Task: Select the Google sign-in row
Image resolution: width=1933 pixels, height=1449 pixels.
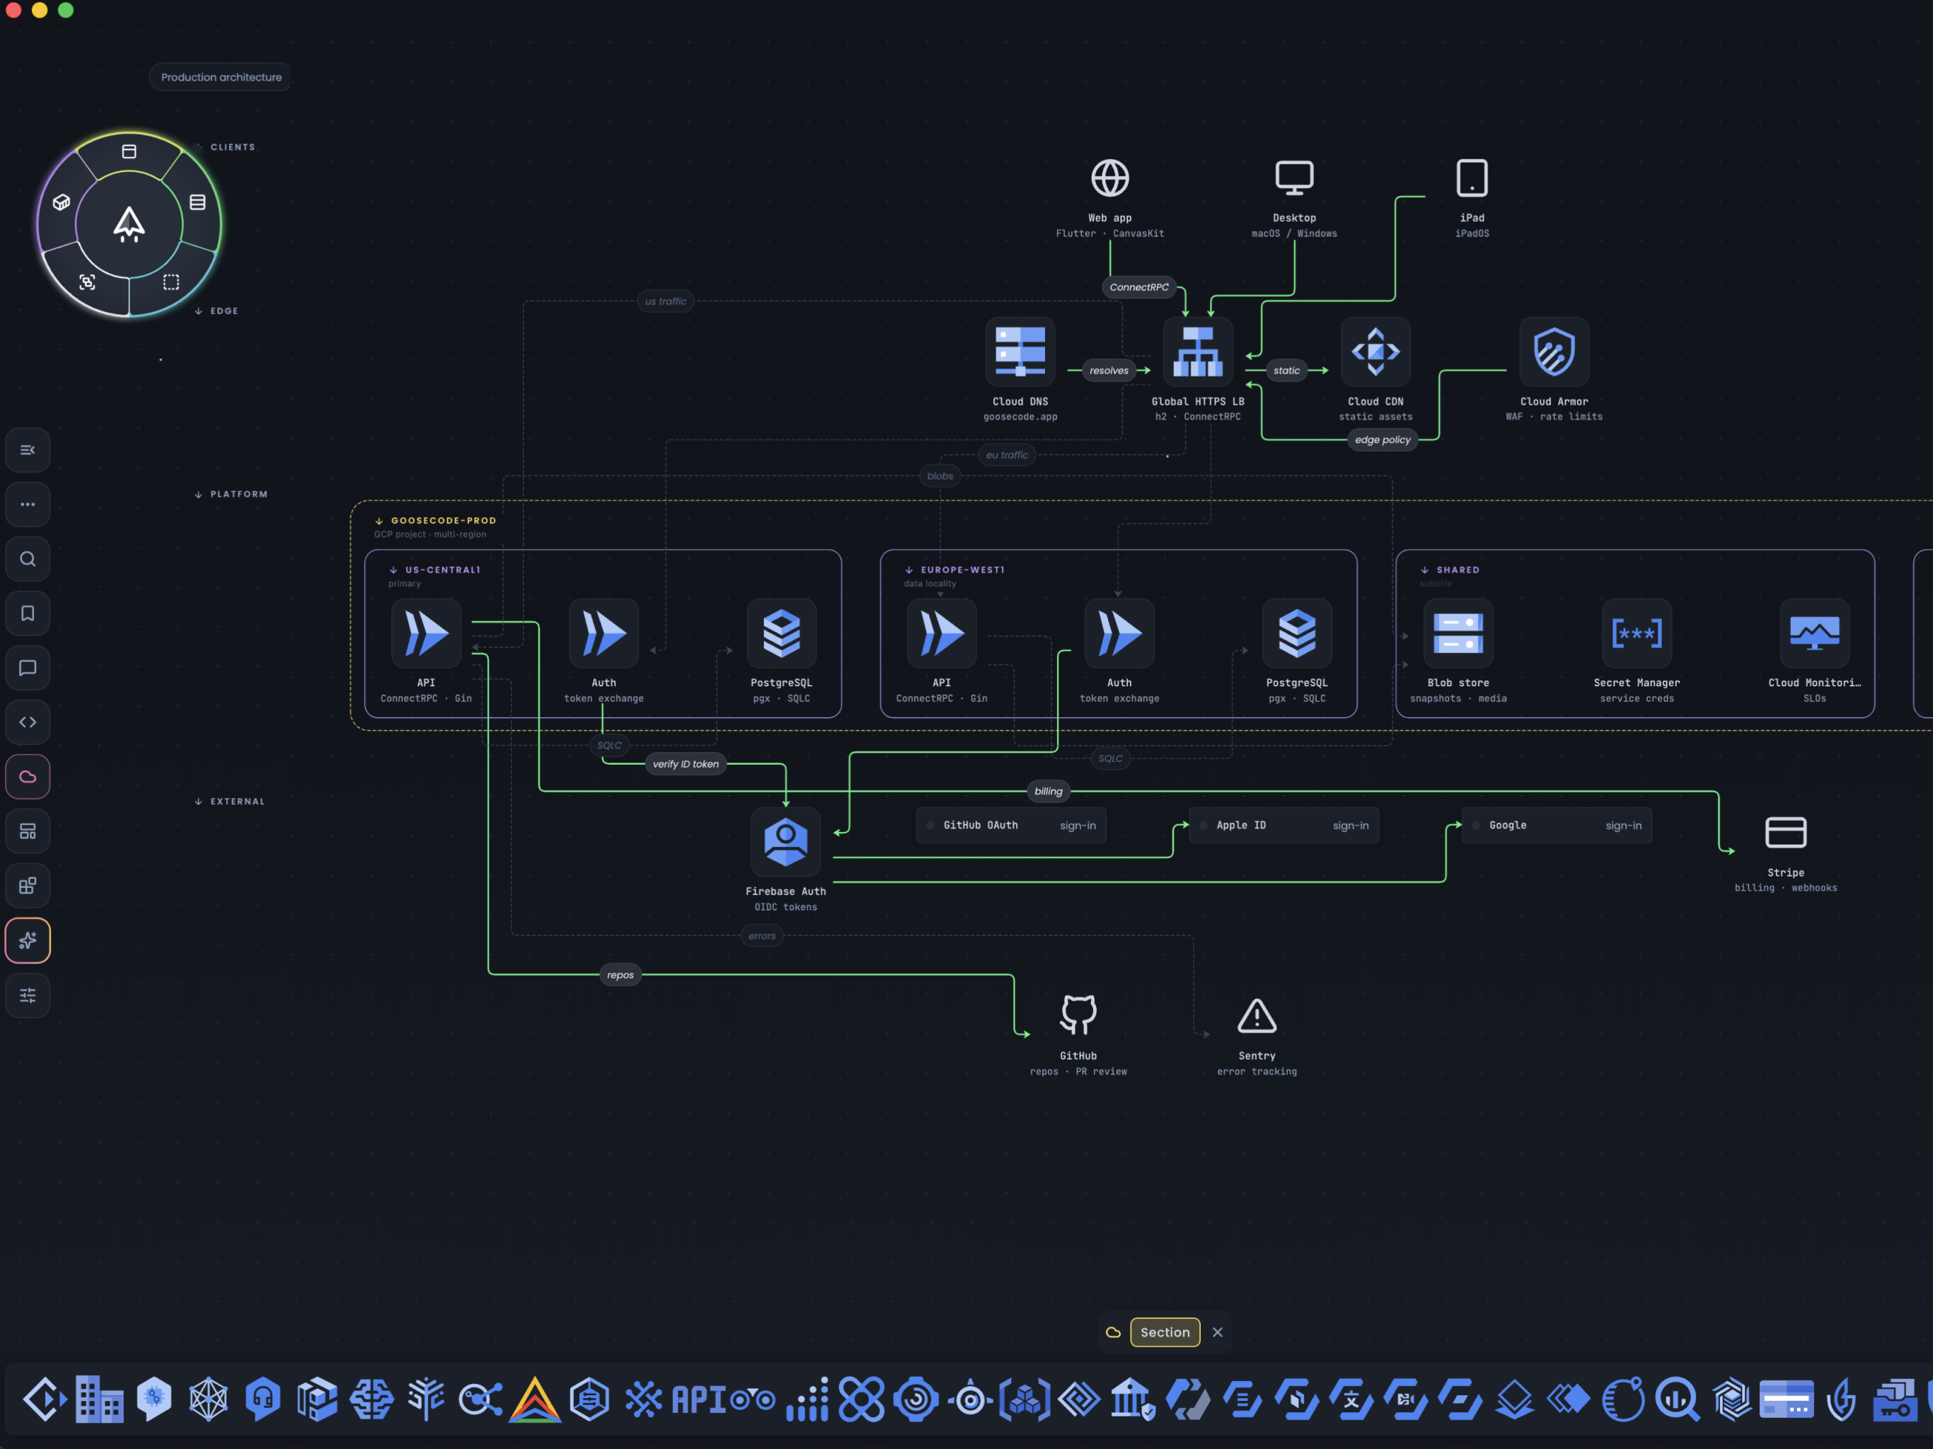Action: pos(1557,825)
